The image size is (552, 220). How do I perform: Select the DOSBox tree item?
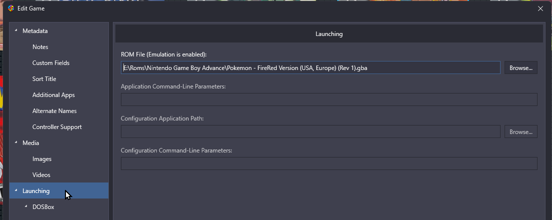[43, 207]
